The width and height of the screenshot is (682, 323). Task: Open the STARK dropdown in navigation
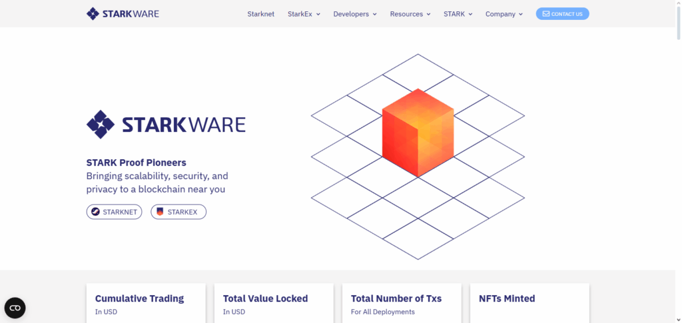[458, 14]
